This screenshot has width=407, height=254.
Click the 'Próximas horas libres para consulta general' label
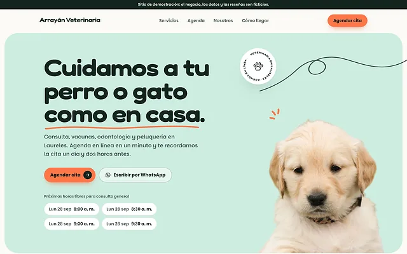pyautogui.click(x=86, y=196)
